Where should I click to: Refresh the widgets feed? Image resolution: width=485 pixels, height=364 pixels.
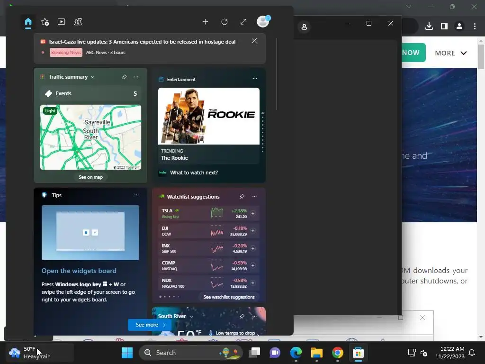click(x=225, y=22)
